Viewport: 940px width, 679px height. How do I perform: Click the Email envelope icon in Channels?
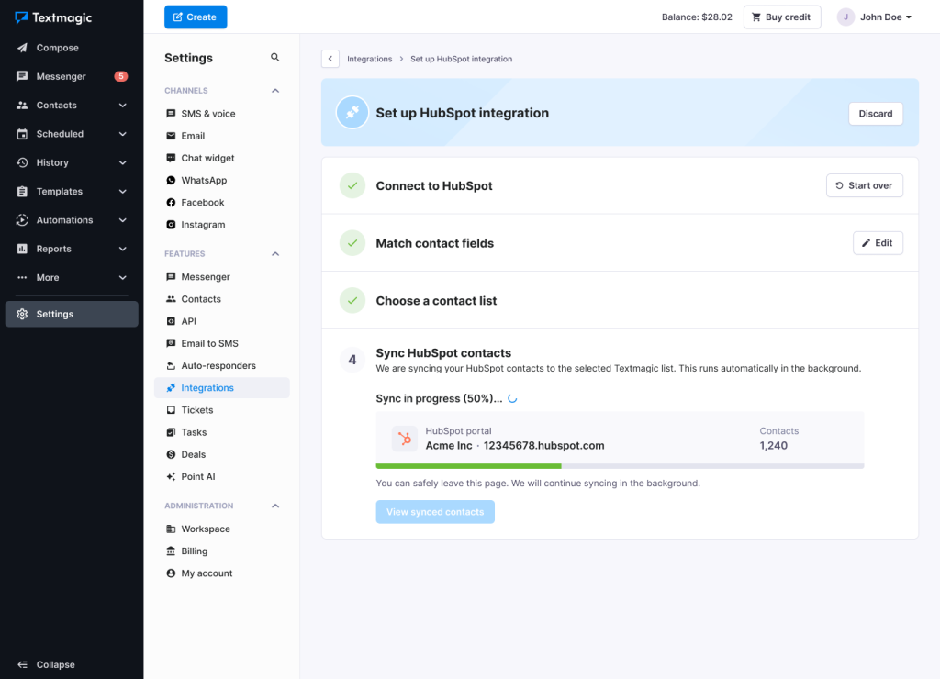click(x=171, y=136)
